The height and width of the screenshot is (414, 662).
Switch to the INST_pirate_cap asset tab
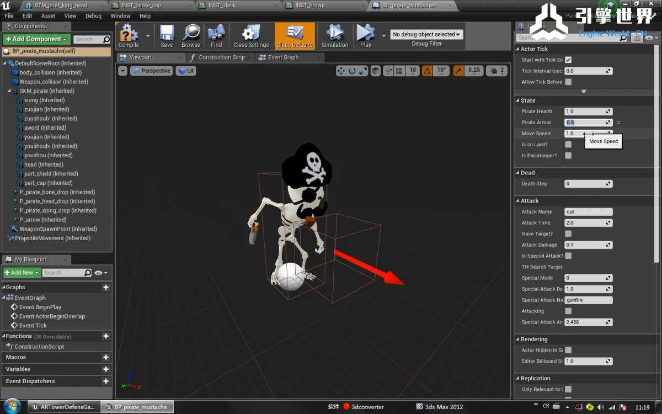(x=142, y=6)
